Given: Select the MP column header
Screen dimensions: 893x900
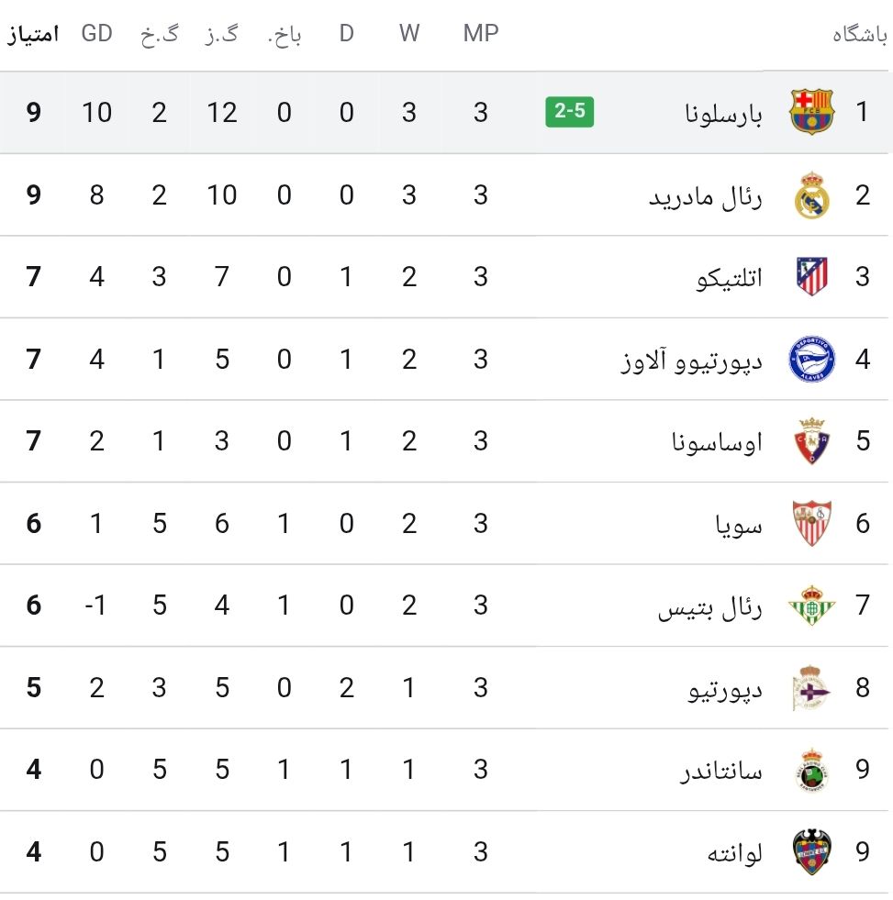Looking at the screenshot, I should [481, 33].
